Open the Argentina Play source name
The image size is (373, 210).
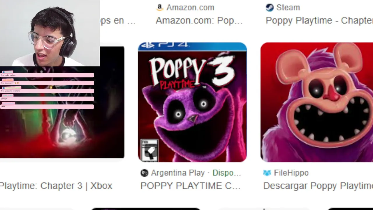coord(178,173)
